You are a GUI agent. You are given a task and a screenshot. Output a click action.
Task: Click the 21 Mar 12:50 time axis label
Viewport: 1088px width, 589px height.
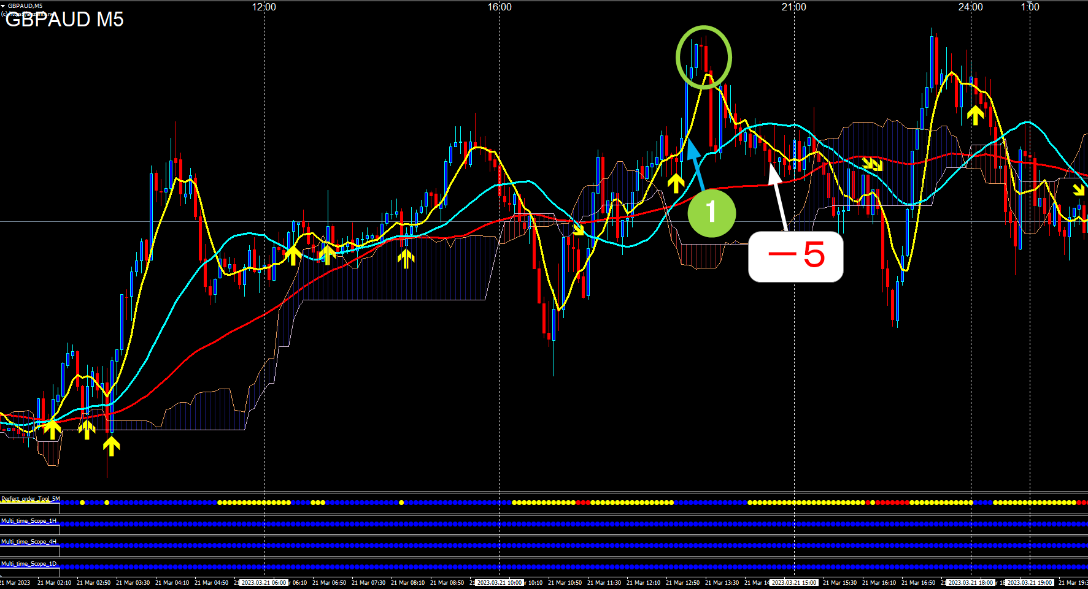click(x=682, y=583)
